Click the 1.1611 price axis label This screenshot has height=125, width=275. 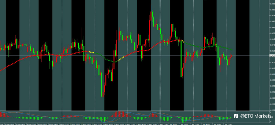click(273, 74)
